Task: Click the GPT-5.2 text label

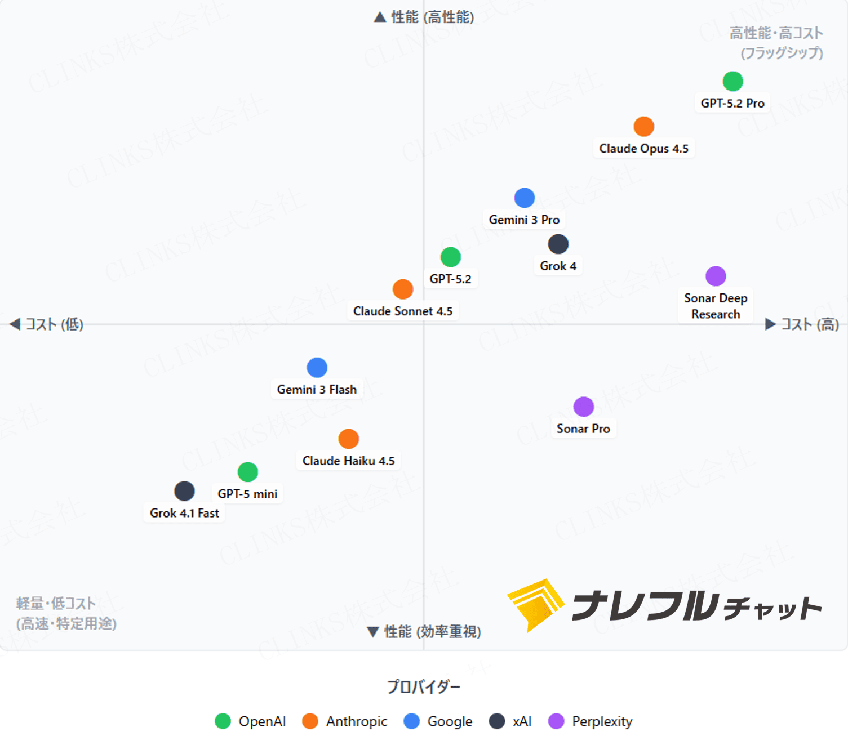Action: [x=450, y=279]
